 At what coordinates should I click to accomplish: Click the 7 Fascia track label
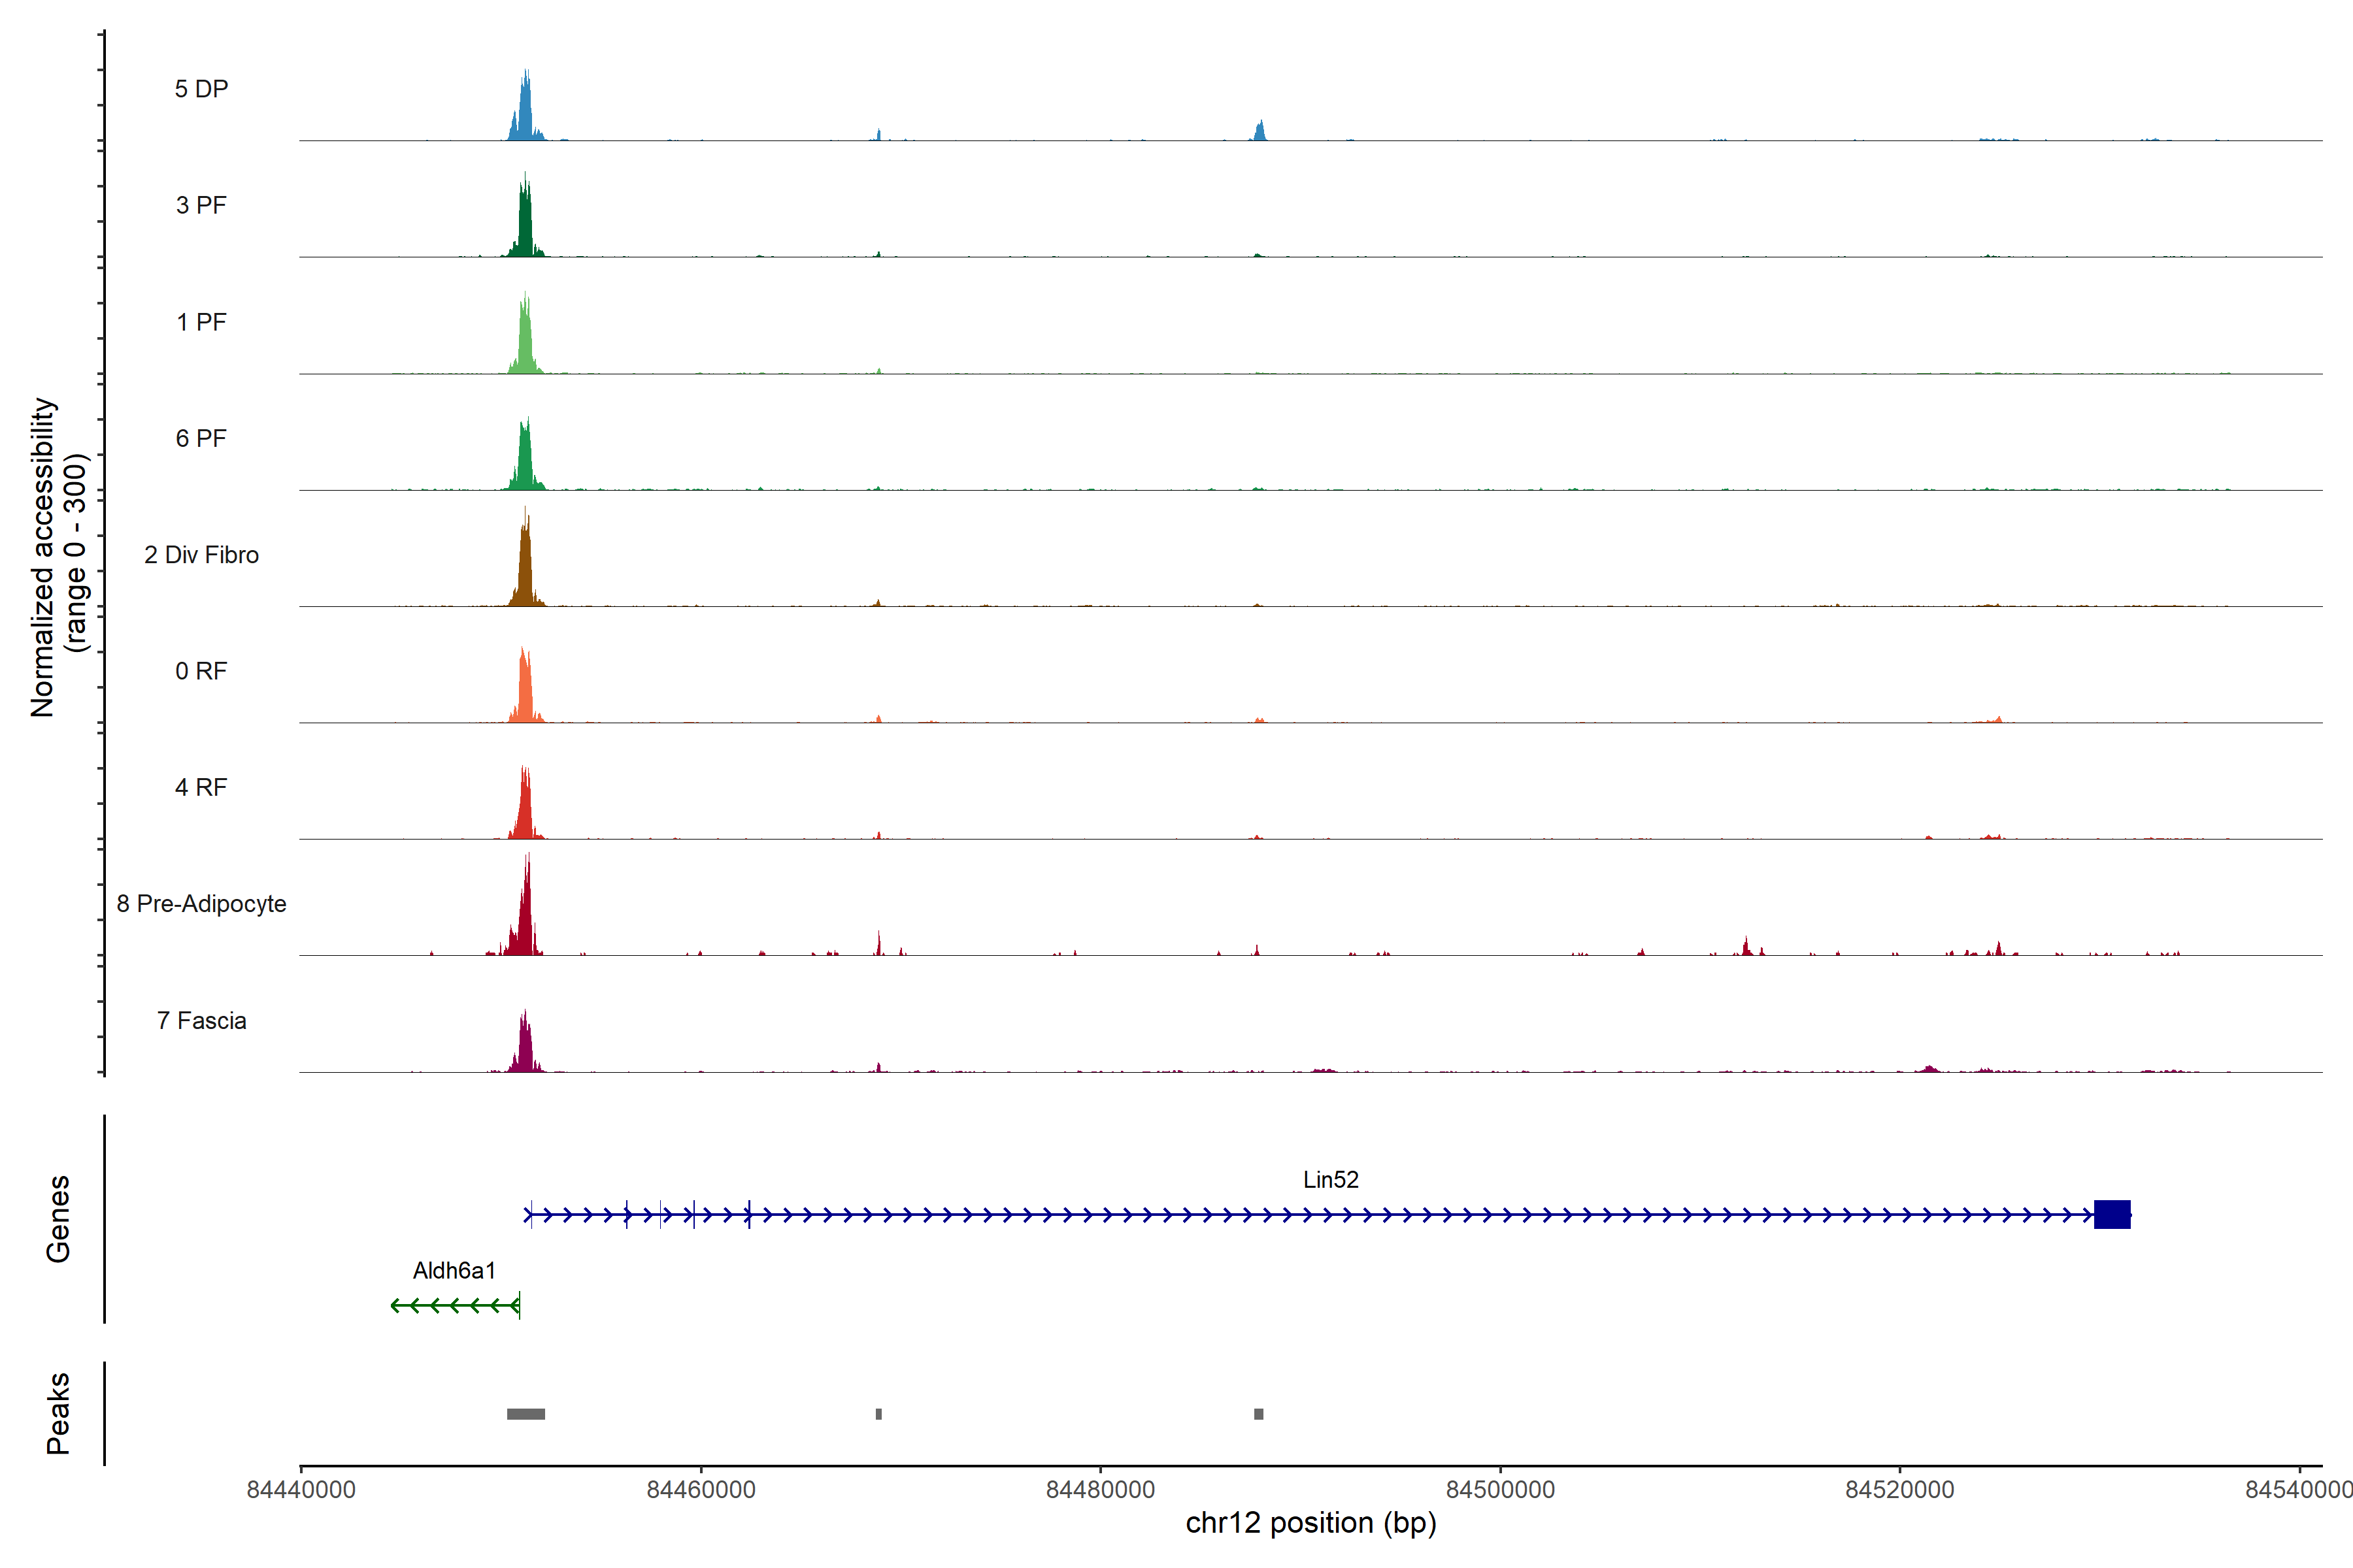pyautogui.click(x=201, y=1020)
